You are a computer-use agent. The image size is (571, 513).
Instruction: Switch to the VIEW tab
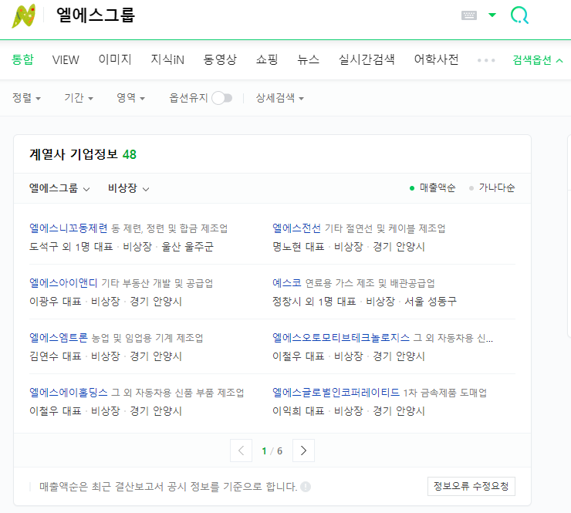click(x=66, y=59)
